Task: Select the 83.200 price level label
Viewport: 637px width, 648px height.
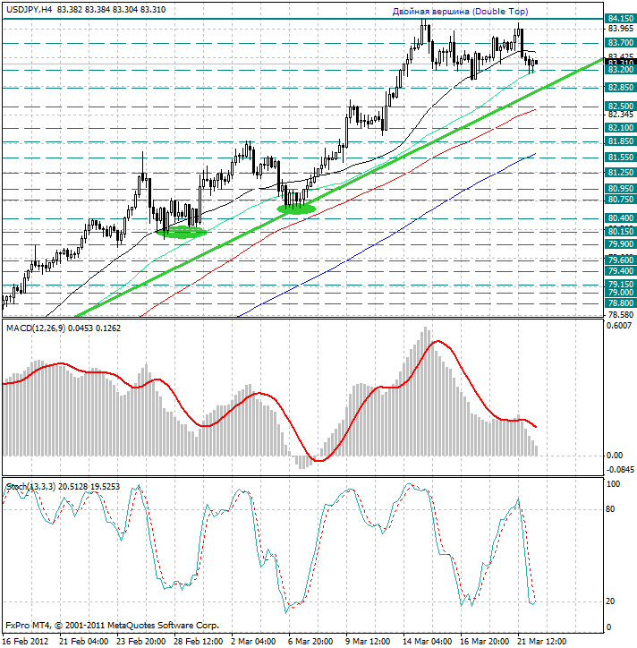Action: 621,70
